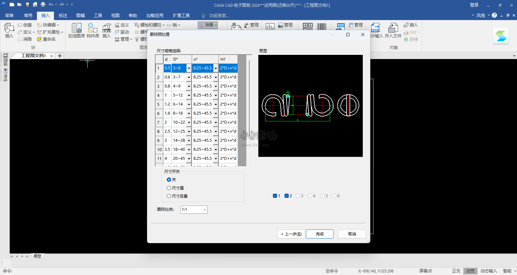Open the 工具 ribbon tab
The width and height of the screenshot is (517, 275).
[x=98, y=15]
